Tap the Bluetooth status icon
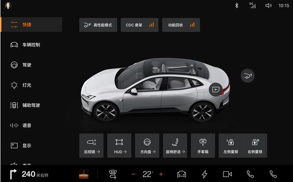 (x=236, y=6)
